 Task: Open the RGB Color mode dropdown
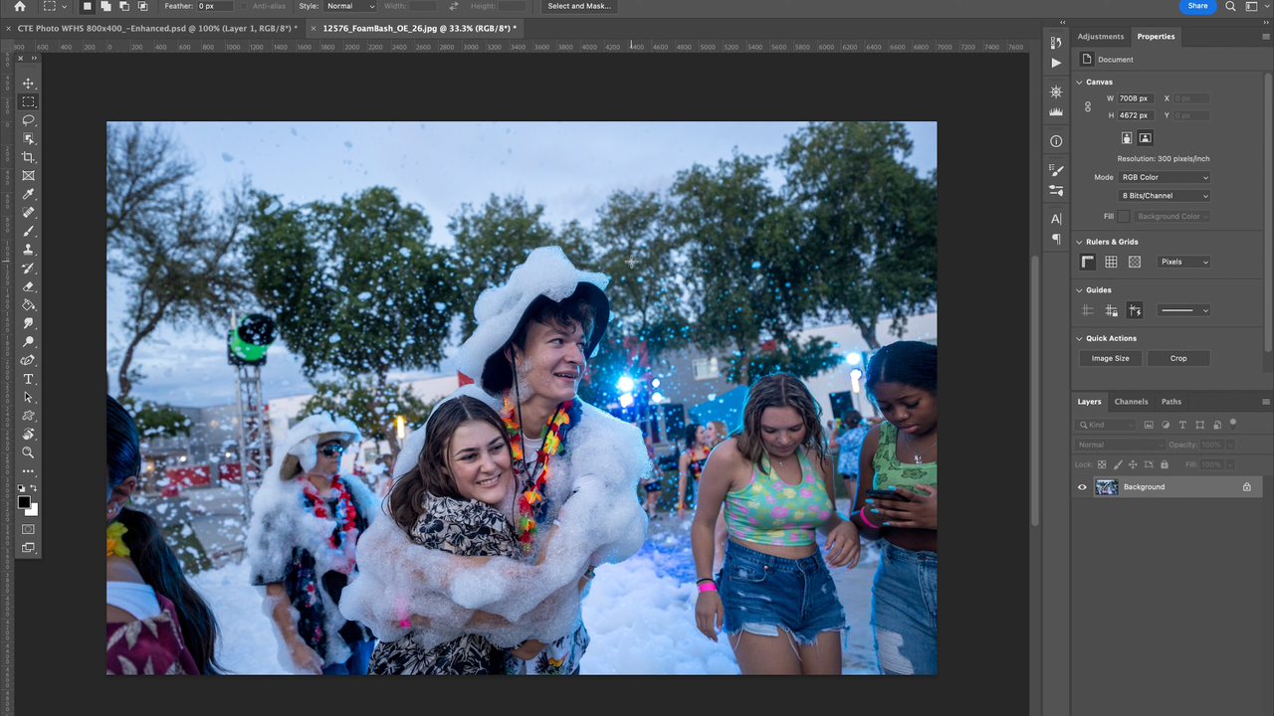coord(1165,177)
